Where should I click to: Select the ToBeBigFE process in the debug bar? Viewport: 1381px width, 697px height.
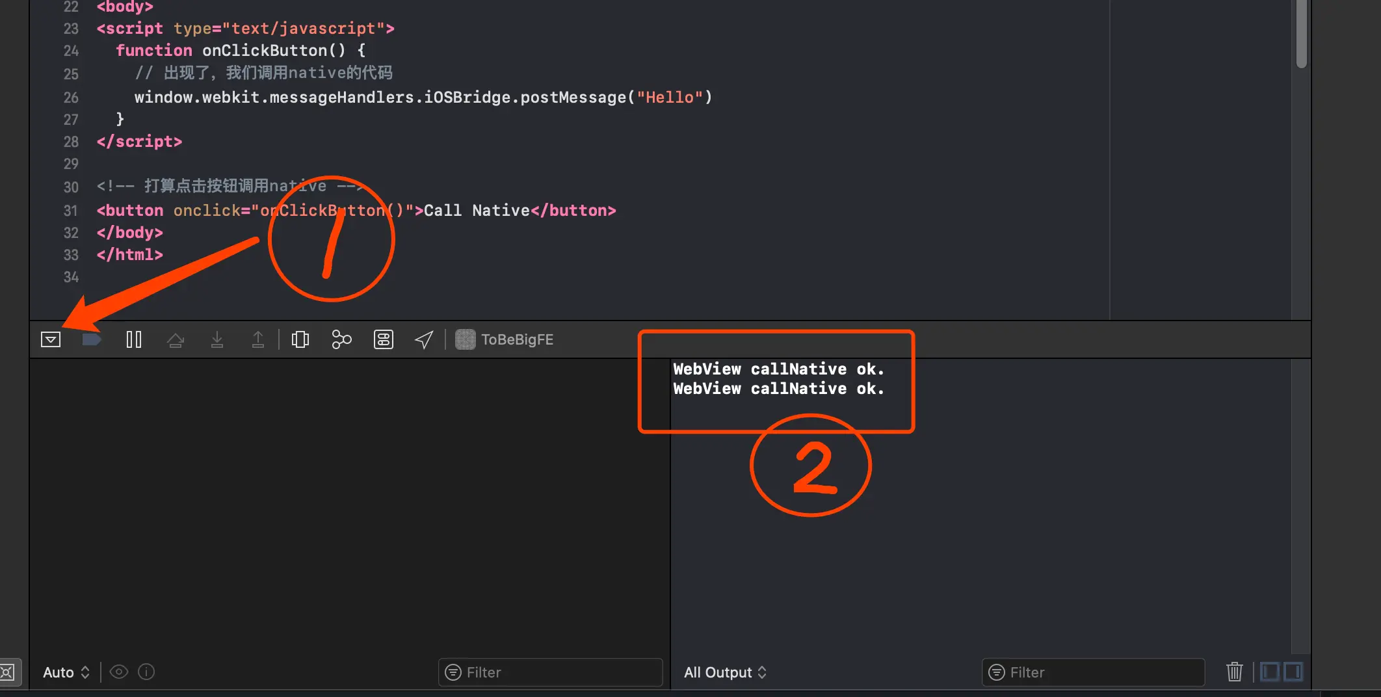pyautogui.click(x=505, y=339)
